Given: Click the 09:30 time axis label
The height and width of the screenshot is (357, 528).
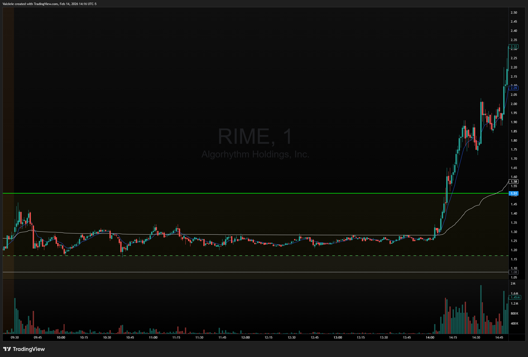Looking at the screenshot, I should [x=15, y=338].
